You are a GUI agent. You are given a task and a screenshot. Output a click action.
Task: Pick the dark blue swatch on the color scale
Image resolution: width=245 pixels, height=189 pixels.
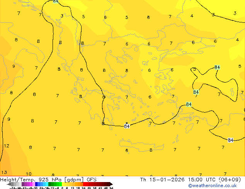click(x=36, y=184)
